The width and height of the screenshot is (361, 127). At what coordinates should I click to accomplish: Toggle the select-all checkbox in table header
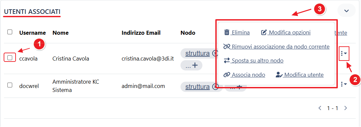[x=10, y=32]
